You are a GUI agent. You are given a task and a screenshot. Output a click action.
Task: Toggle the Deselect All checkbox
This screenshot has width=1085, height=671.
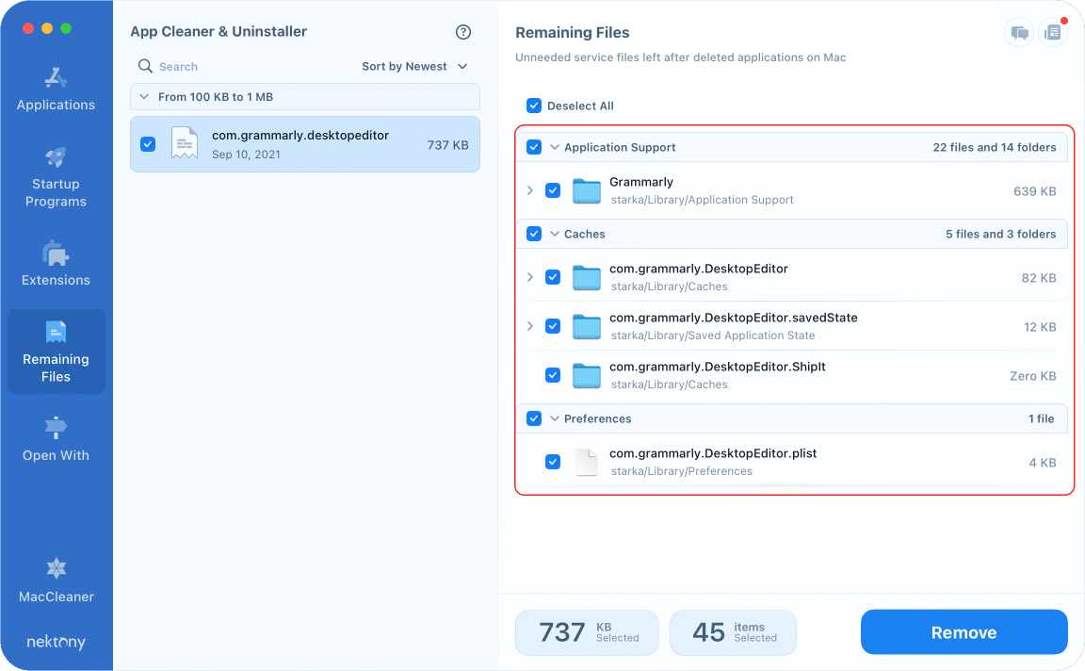point(533,106)
